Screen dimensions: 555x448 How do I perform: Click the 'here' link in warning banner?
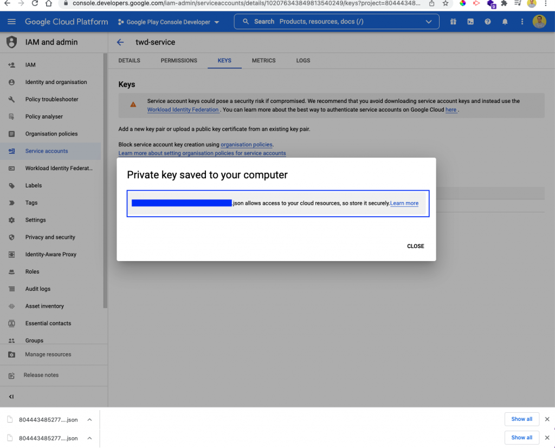[x=450, y=110]
